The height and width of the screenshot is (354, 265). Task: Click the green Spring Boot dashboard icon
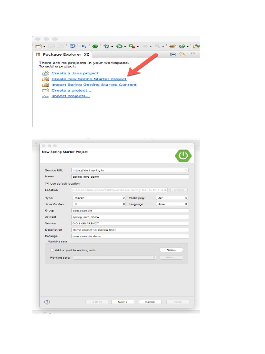[x=95, y=46]
